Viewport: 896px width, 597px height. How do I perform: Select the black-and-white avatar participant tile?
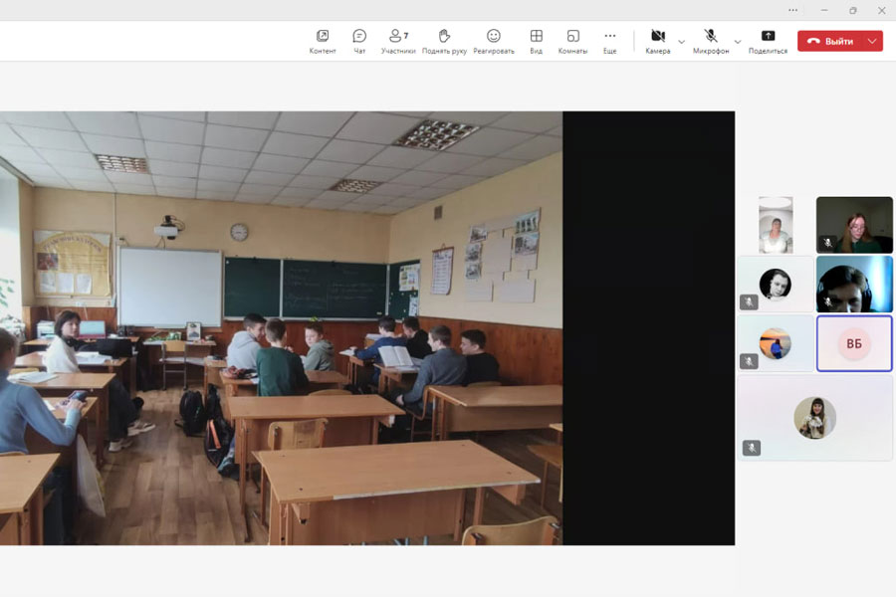coord(776,284)
